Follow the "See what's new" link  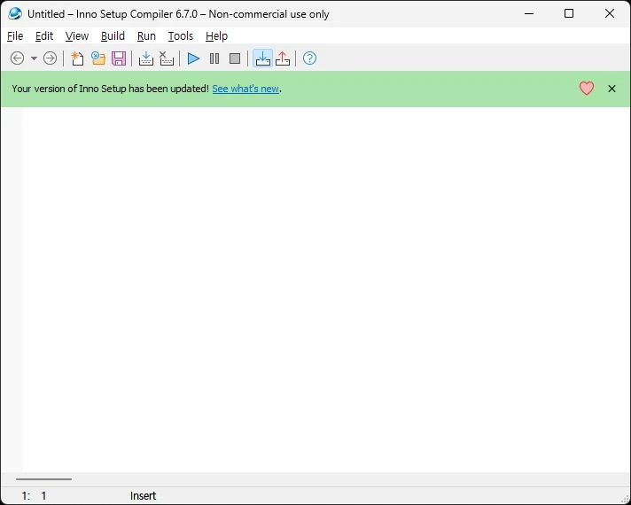245,89
